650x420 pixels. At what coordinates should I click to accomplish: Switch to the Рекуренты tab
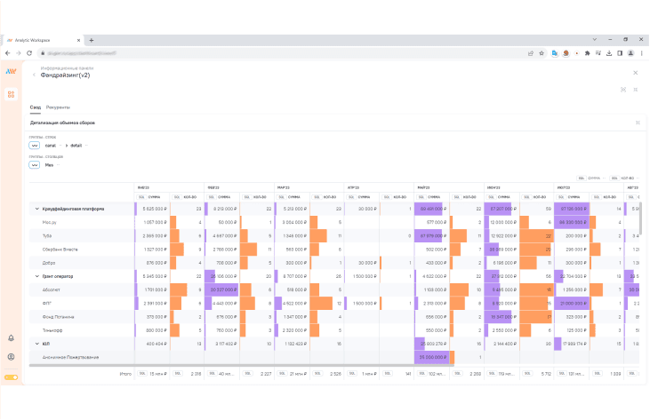click(x=58, y=107)
